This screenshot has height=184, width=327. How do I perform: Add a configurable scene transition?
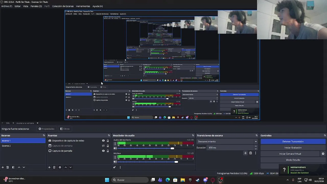[x=246, y=153]
